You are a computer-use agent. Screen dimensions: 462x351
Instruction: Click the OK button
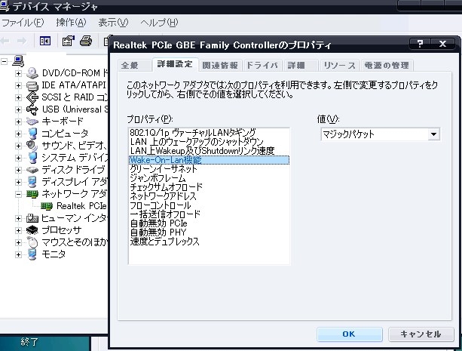[349, 334]
